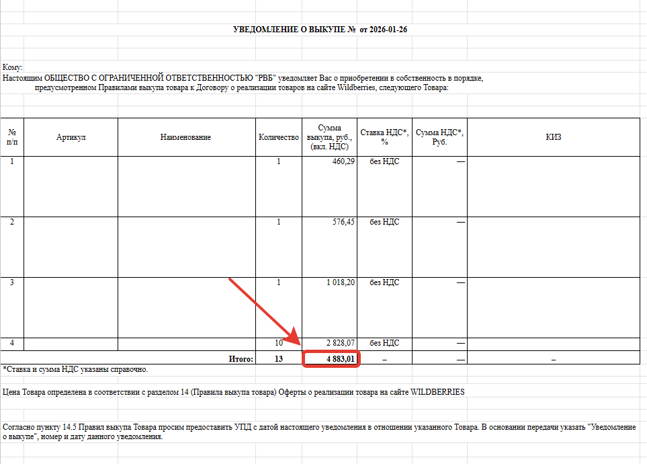The image size is (647, 464).
Task: Select the "Сумма выкупа, руб." header cell
Action: [x=329, y=137]
